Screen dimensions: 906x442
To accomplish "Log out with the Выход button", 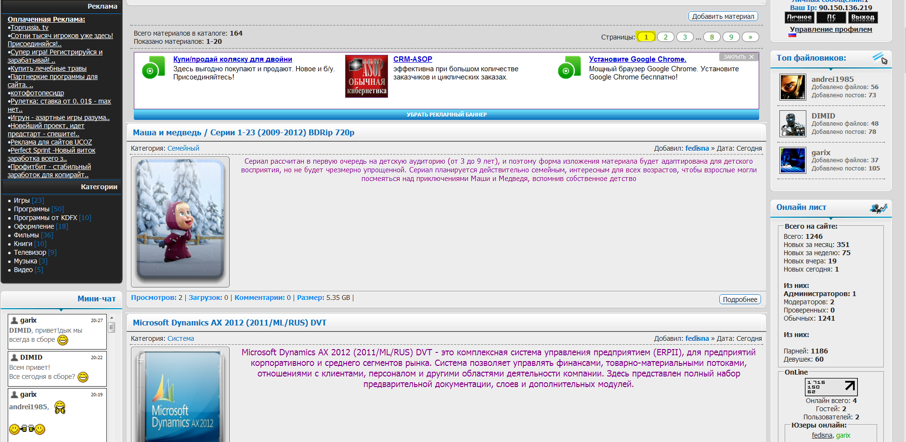I will click(863, 18).
